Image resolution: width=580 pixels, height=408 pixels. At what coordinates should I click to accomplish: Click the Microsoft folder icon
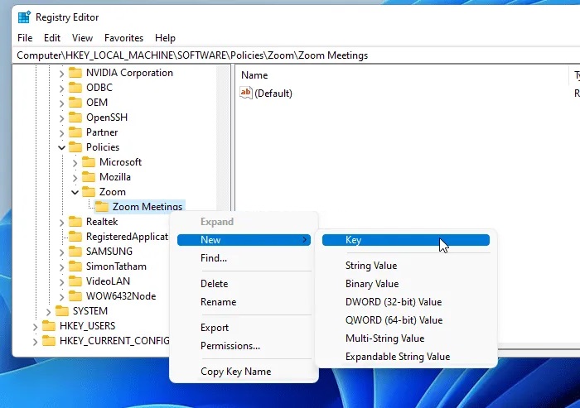(x=89, y=162)
